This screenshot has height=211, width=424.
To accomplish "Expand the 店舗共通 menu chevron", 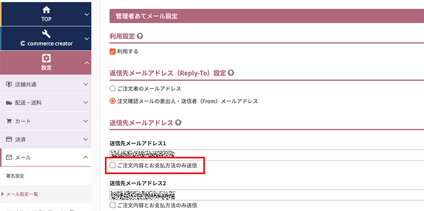I will coord(85,84).
